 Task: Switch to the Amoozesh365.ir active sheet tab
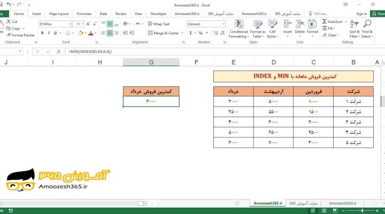pos(268,203)
